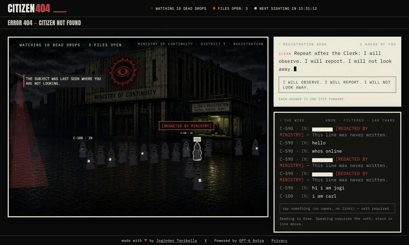Click 'ANON · FILTERED · 140 CHARS' label

360,120
